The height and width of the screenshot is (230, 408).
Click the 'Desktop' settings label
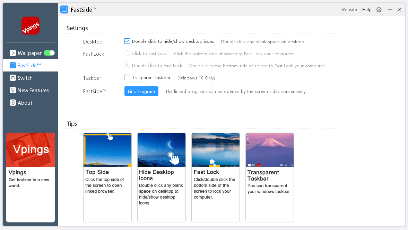[x=93, y=42]
